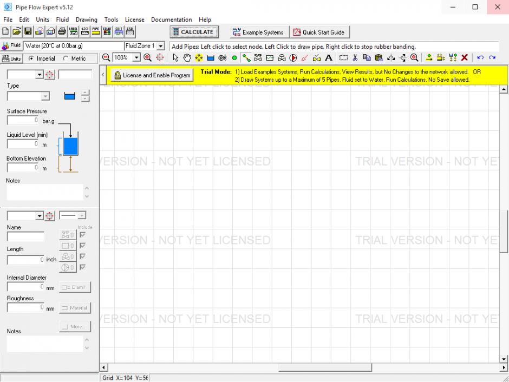Select the green join point node tool
509x382 pixels.
pos(234,58)
